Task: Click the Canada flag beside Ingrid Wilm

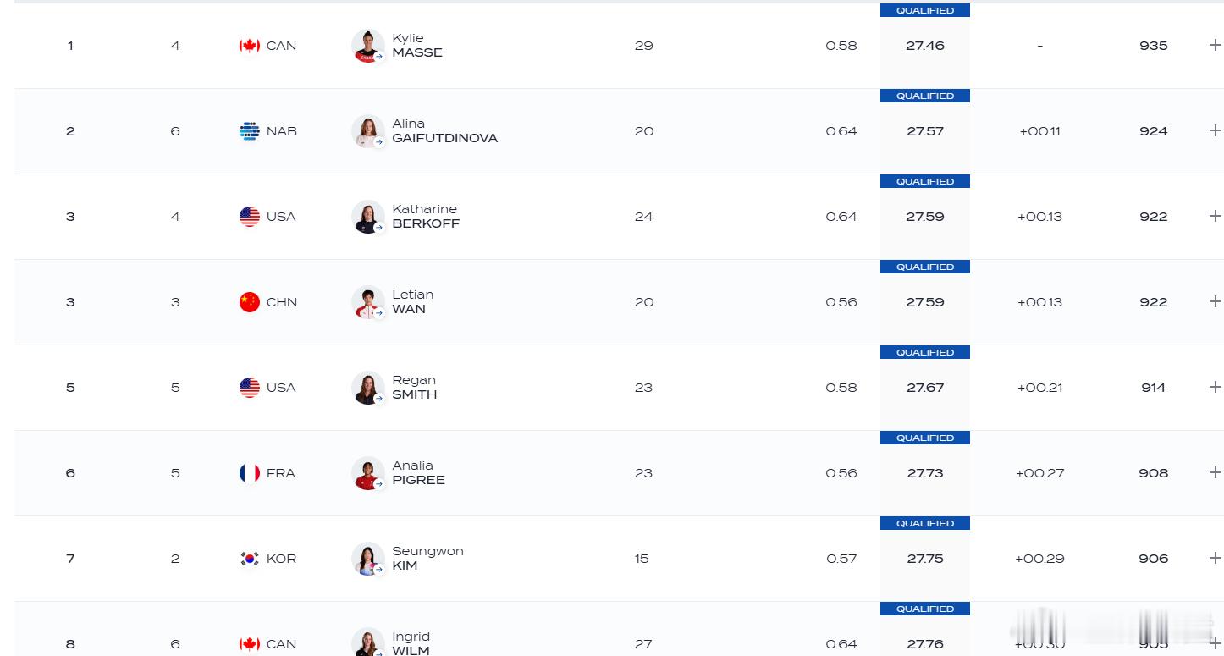Action: 249,644
